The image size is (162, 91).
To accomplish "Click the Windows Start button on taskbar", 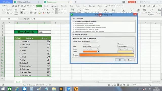I will click(3, 89).
